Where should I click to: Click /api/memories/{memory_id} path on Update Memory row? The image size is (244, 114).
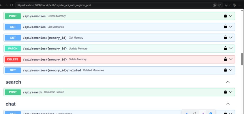click(45, 49)
